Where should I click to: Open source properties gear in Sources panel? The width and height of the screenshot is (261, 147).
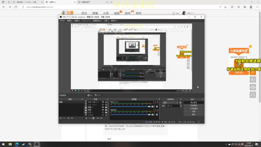coord(93,118)
